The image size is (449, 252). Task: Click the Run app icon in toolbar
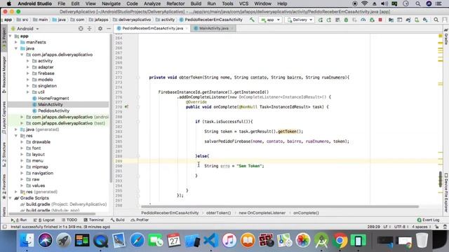(321, 20)
